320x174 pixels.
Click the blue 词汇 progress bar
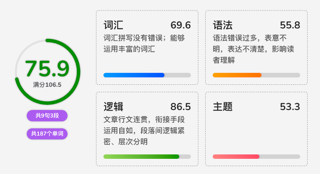[x=147, y=75]
